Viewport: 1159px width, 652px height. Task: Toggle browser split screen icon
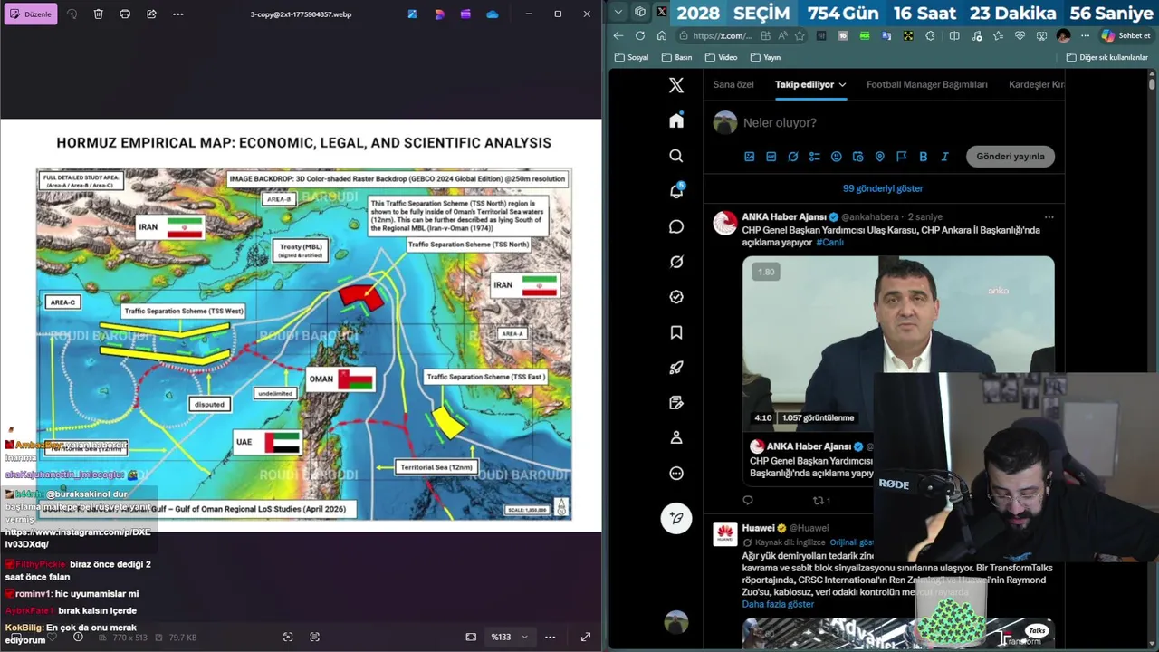tap(953, 35)
